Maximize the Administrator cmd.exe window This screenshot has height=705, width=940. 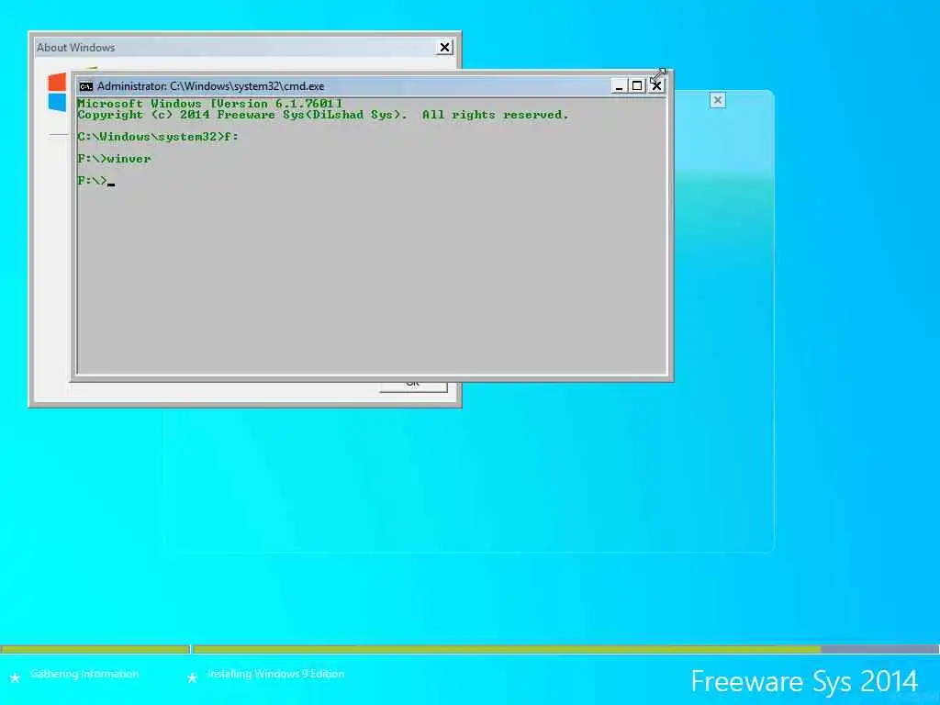pos(637,86)
